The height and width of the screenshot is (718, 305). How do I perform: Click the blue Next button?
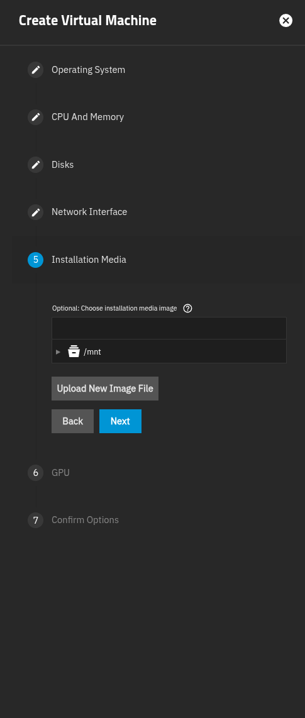coord(121,421)
